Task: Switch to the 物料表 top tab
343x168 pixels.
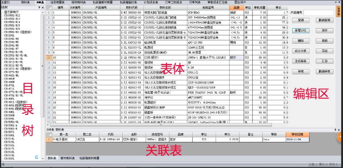Action: pyautogui.click(x=25, y=2)
